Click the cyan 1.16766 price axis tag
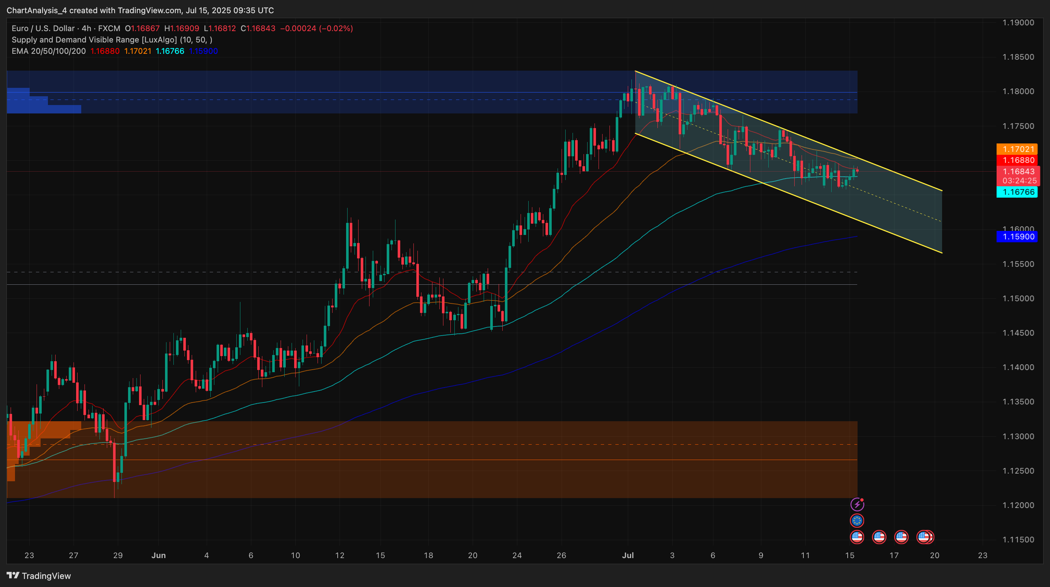The image size is (1050, 587). click(x=1017, y=192)
